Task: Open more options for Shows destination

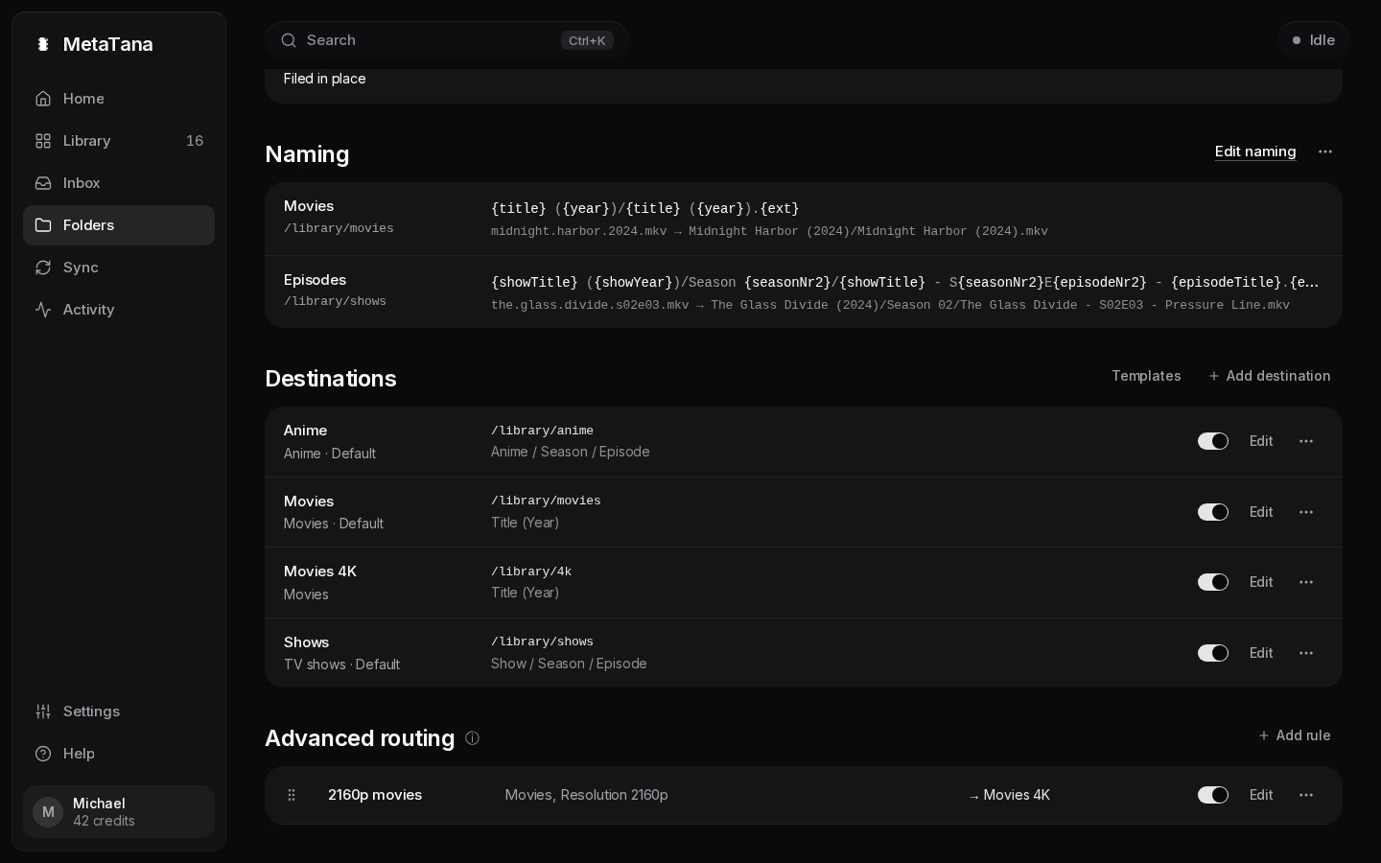Action: [1306, 653]
